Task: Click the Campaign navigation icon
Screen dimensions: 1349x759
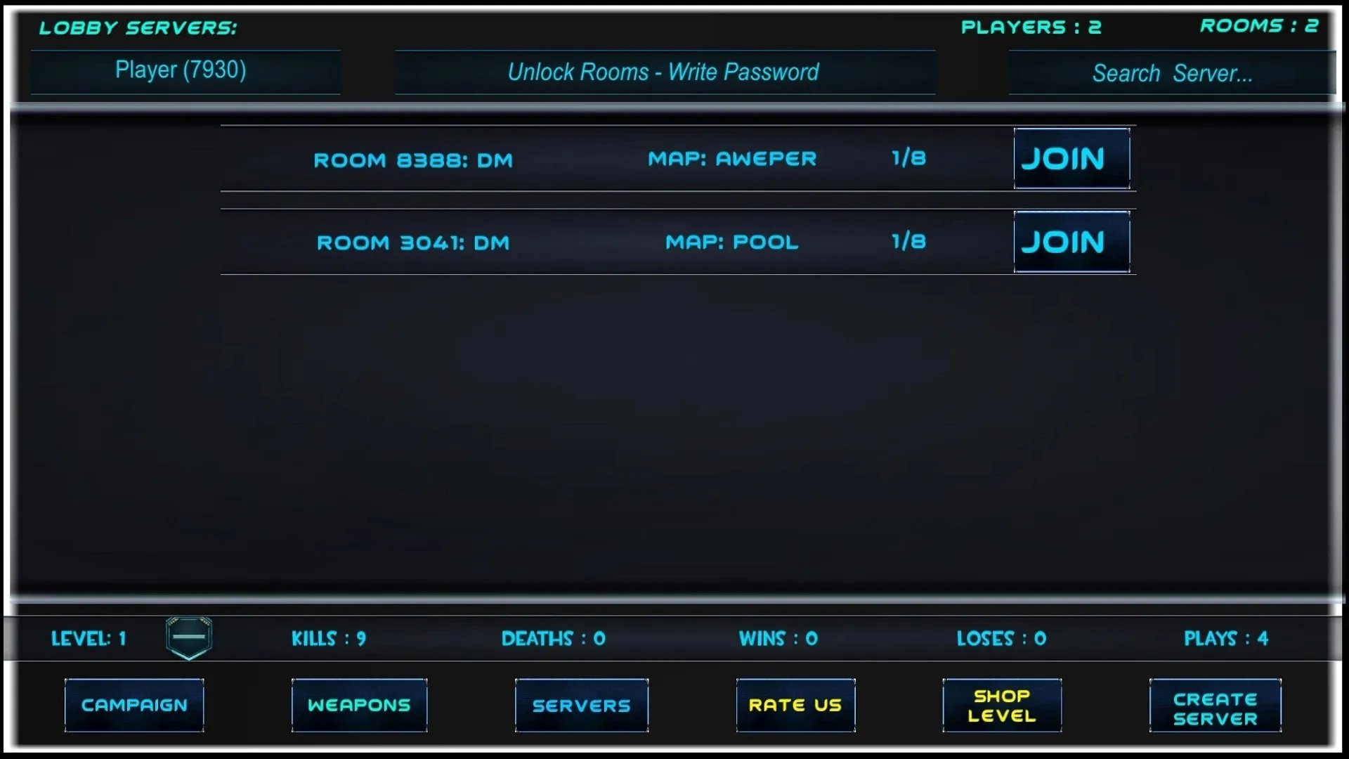Action: [x=133, y=706]
